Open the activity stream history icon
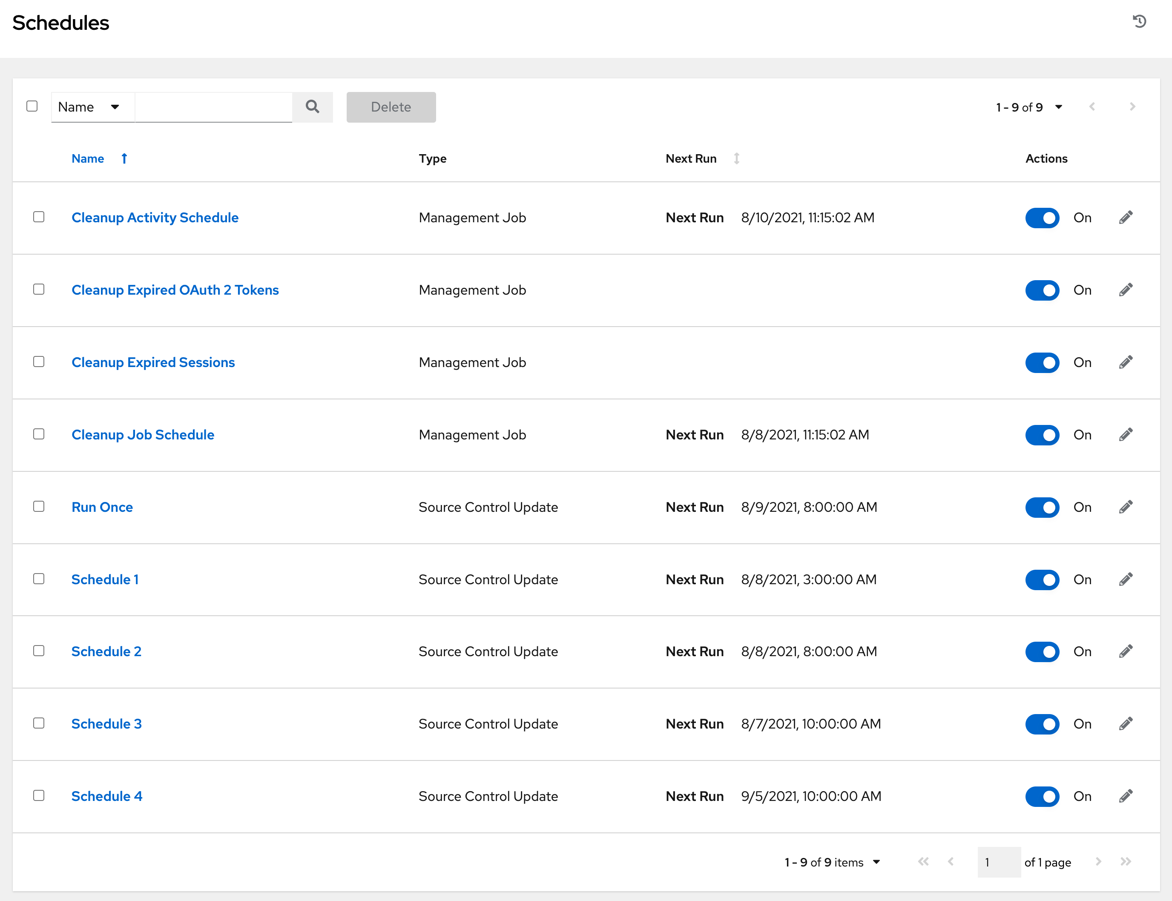Screen dimensions: 1172x901 (1139, 21)
